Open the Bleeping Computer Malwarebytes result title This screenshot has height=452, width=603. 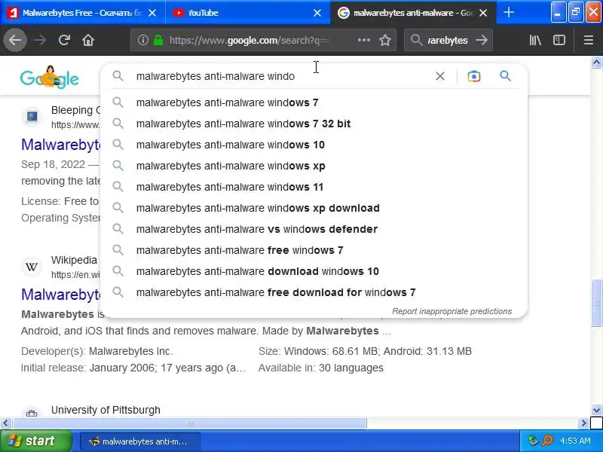(61, 145)
